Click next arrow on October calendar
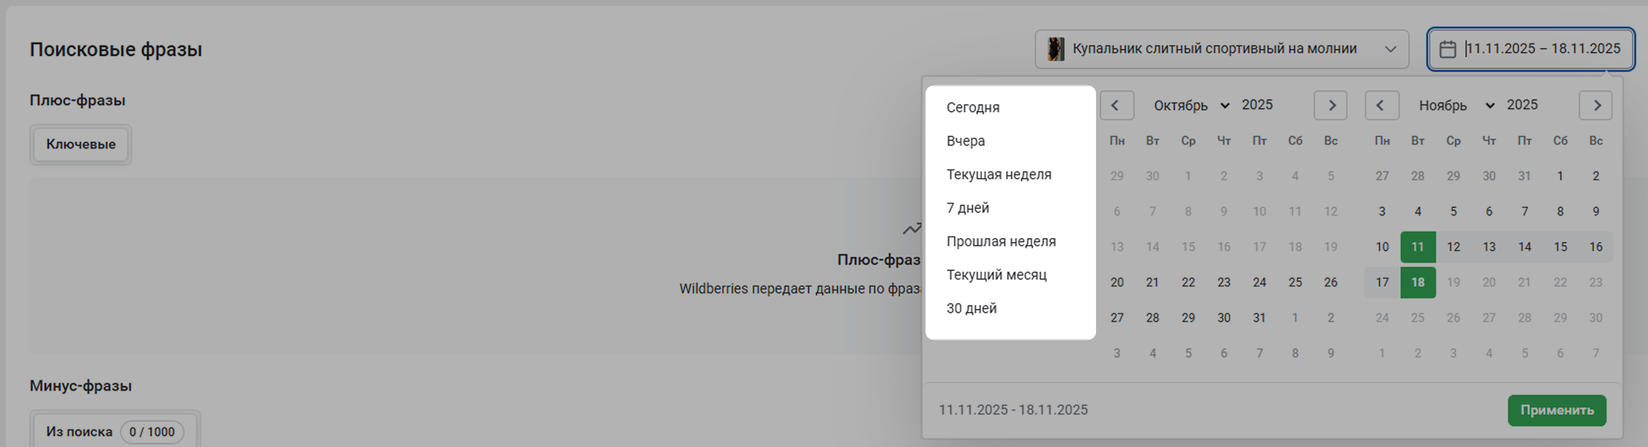1648x447 pixels. click(x=1330, y=105)
